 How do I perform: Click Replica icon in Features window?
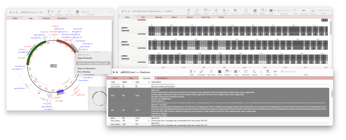pyautogui.click(x=226, y=72)
